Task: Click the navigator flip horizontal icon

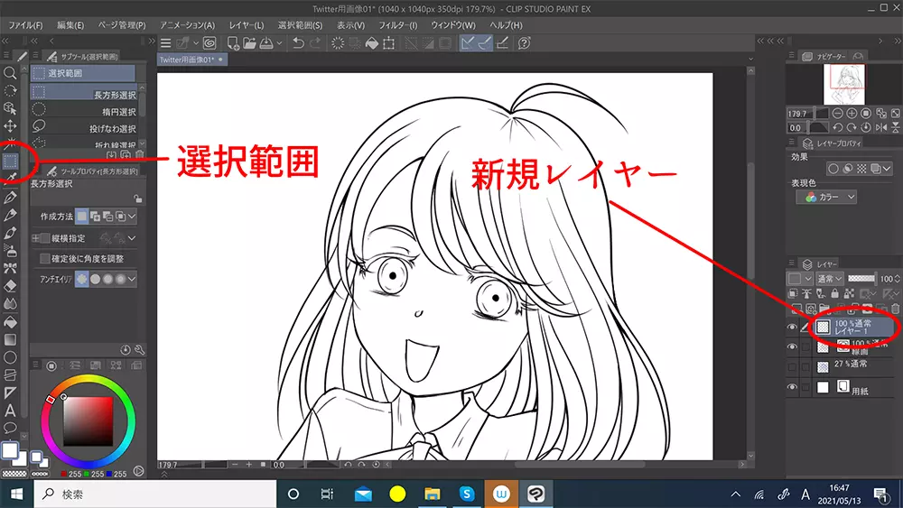Action: tap(881, 127)
